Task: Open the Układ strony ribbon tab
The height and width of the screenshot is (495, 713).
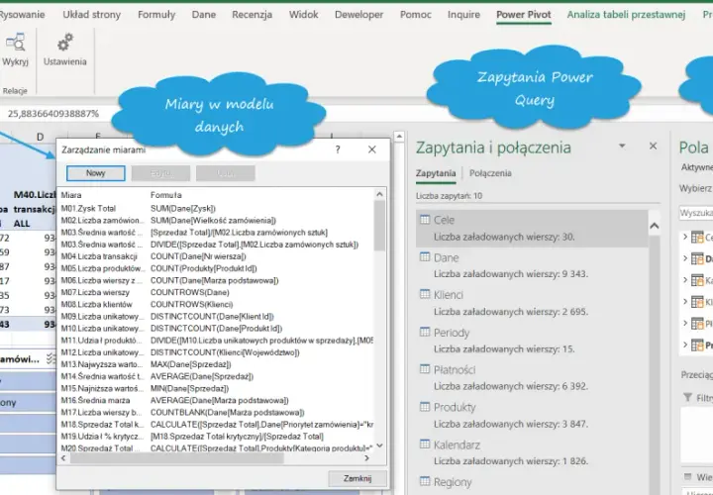Action: (x=92, y=15)
